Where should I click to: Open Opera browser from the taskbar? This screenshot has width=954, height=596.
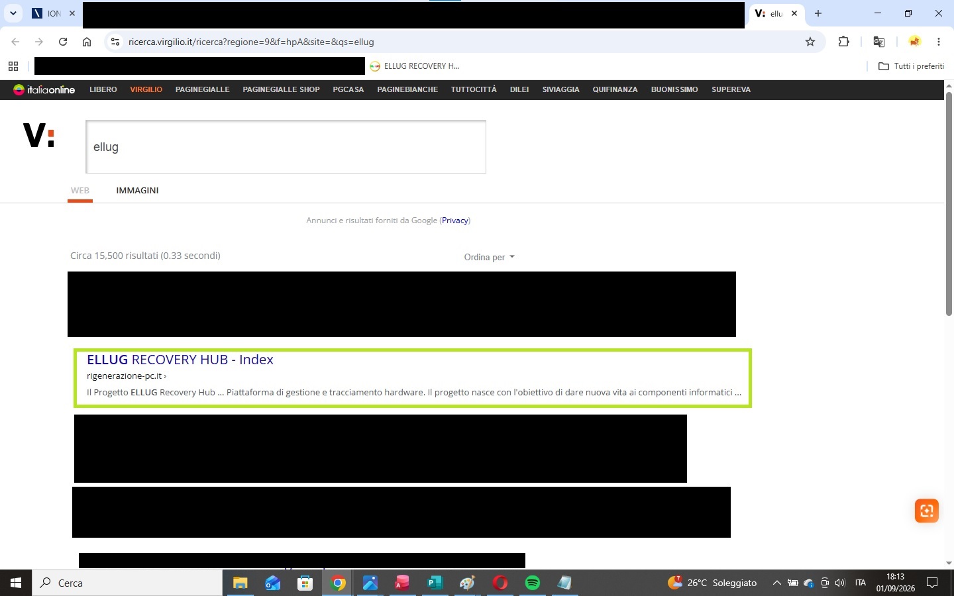500,583
